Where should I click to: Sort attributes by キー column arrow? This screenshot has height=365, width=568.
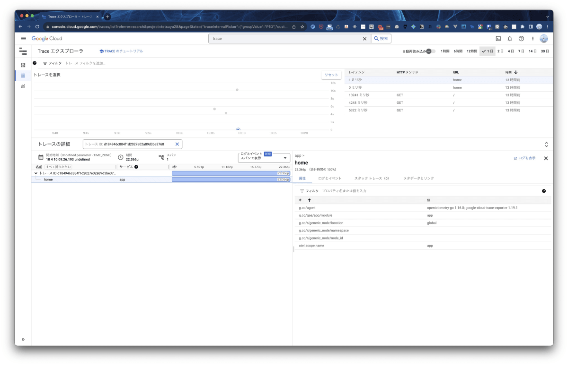[x=310, y=200]
